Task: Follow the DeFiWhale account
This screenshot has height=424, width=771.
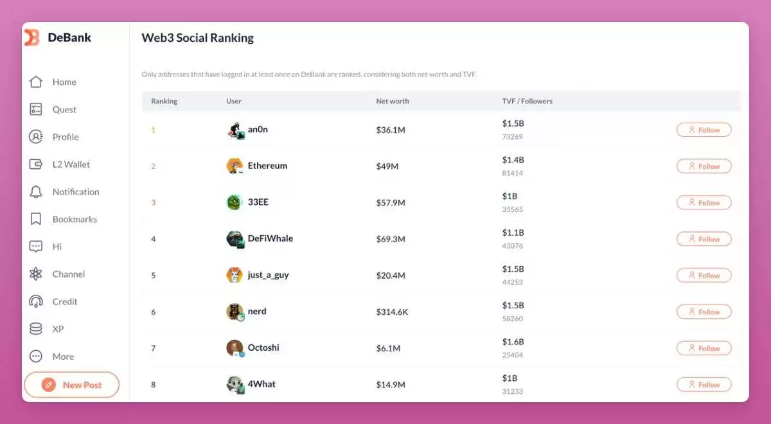Action: [704, 239]
